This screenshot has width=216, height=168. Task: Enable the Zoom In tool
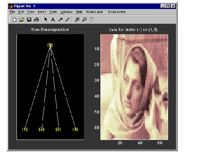(x=77, y=19)
